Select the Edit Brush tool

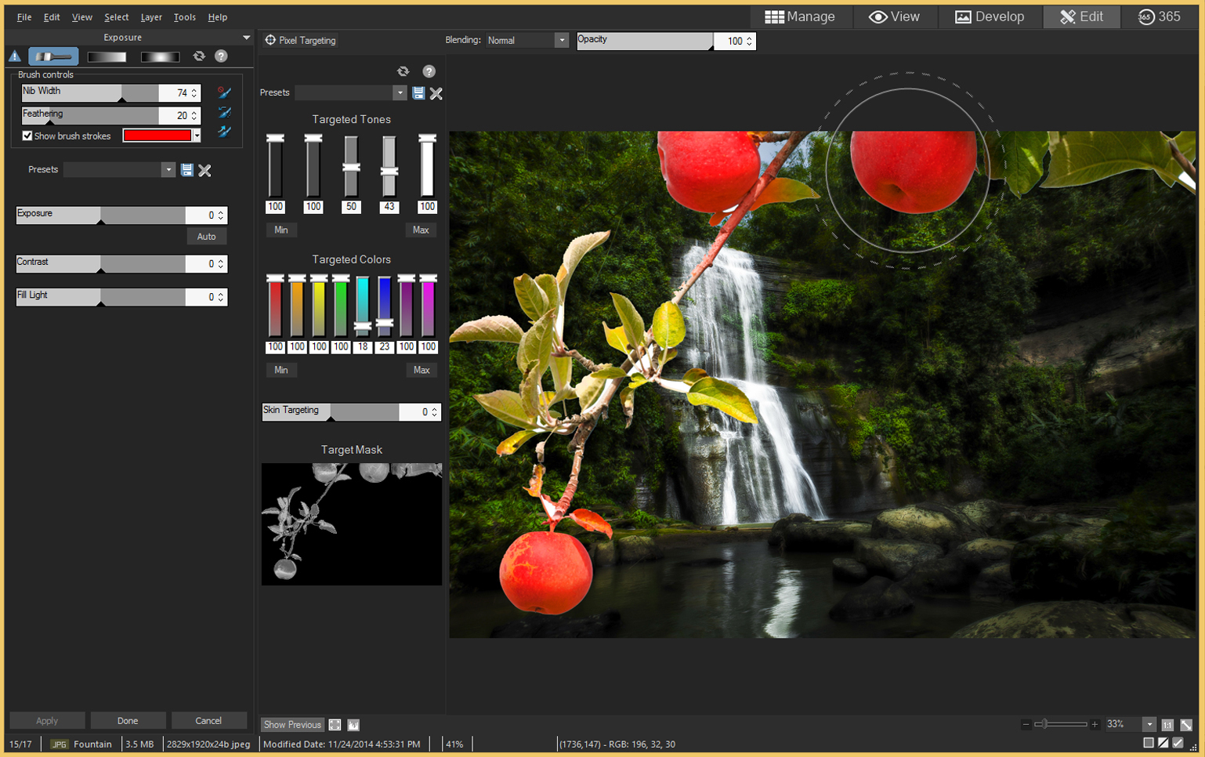[x=53, y=56]
